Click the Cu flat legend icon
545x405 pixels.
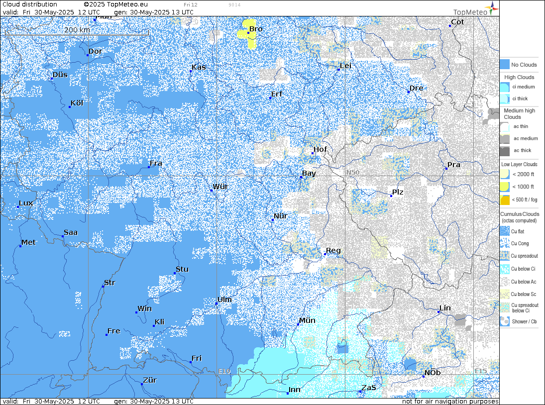point(505,231)
